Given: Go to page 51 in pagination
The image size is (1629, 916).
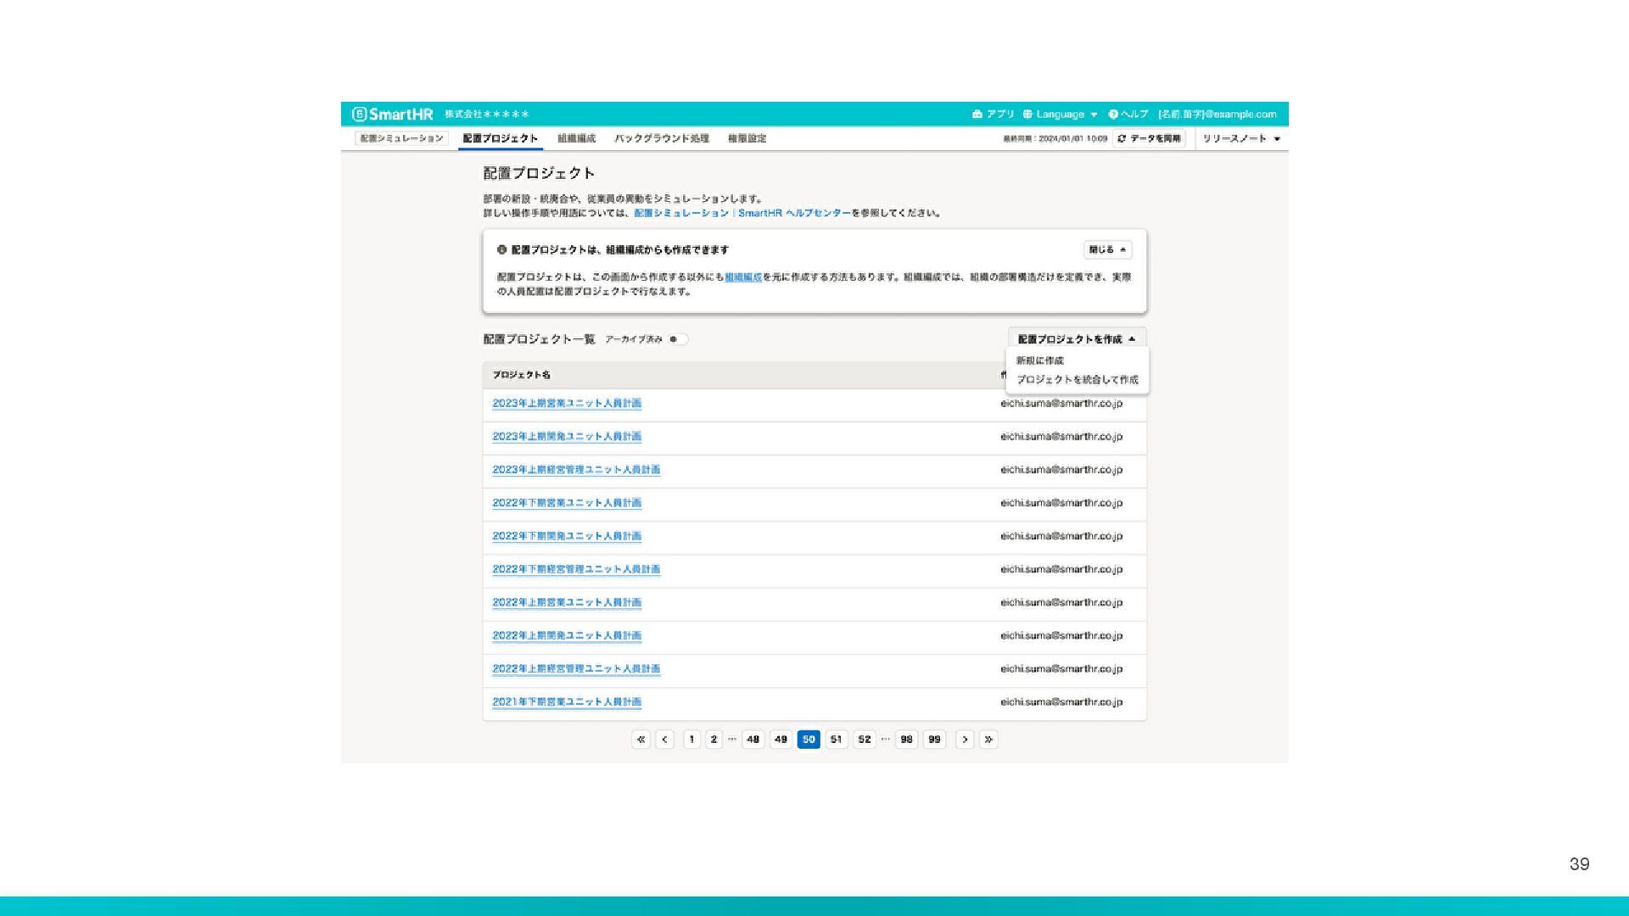Looking at the screenshot, I should pos(836,740).
